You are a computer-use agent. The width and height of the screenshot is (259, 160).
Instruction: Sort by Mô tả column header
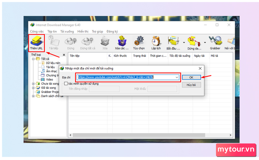(x=221, y=56)
